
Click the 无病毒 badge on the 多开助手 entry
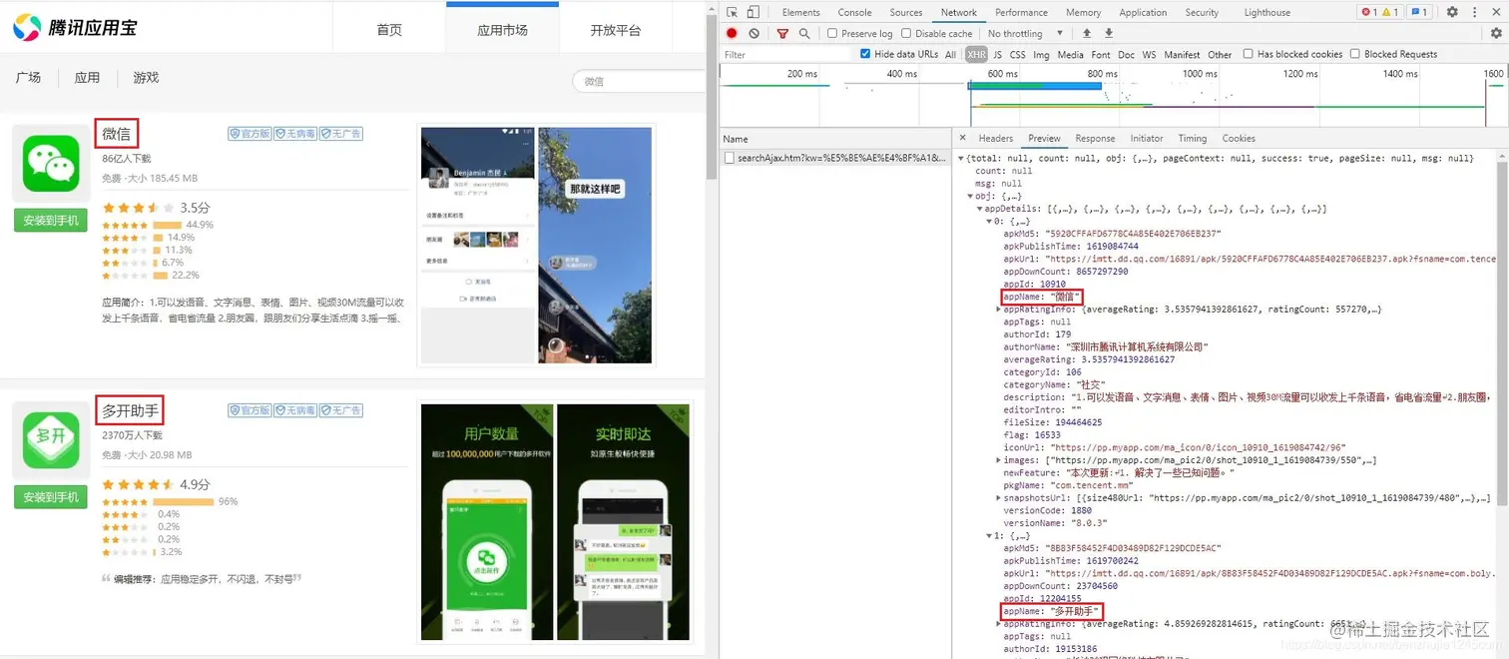295,410
